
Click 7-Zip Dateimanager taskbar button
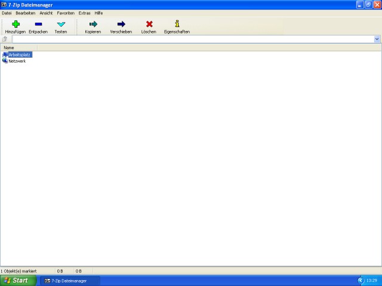[70, 281]
